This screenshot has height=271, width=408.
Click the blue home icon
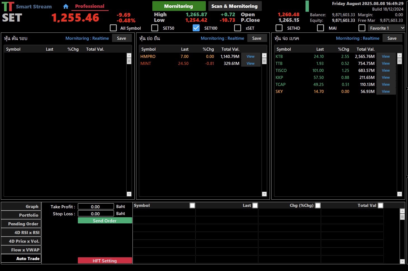point(66,6)
